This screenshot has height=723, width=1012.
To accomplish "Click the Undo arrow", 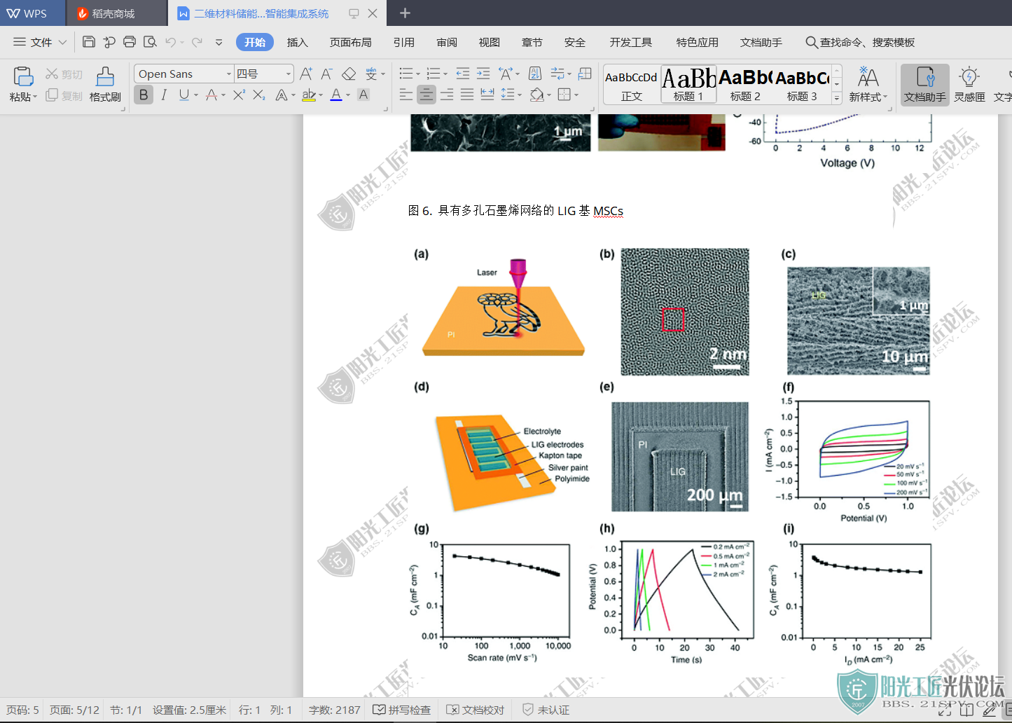I will tap(171, 42).
